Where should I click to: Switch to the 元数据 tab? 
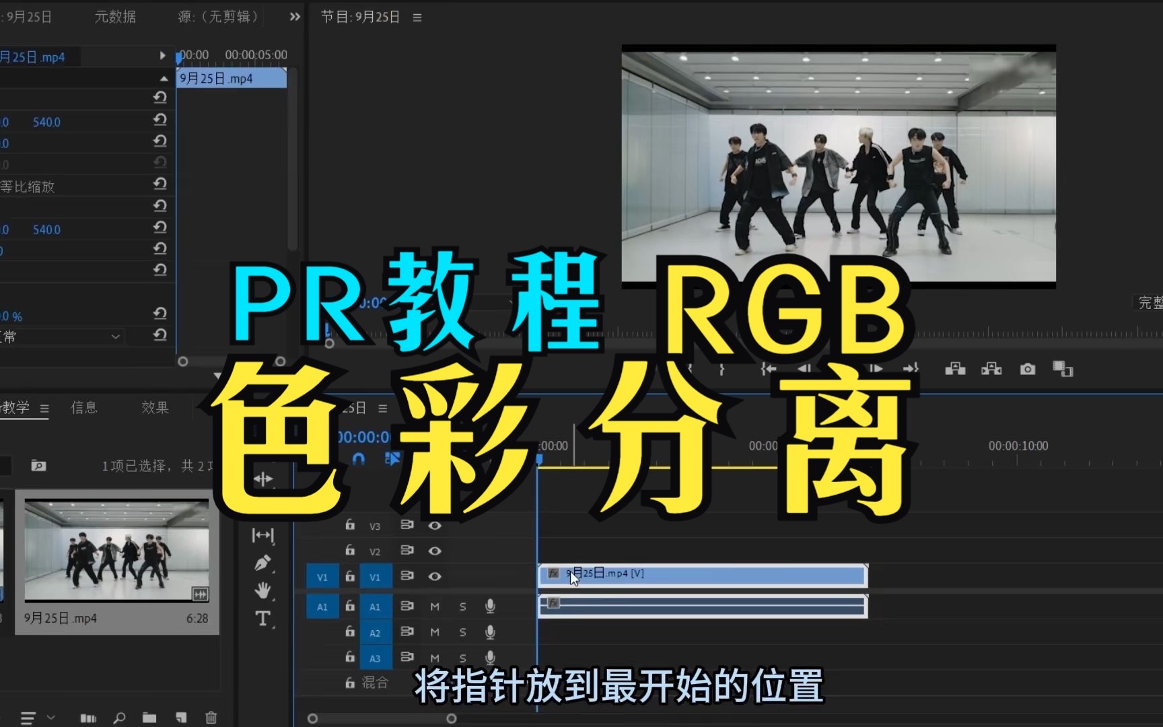[114, 17]
